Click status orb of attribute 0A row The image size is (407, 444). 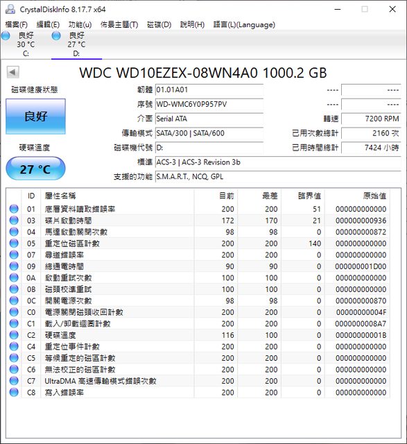(14, 277)
